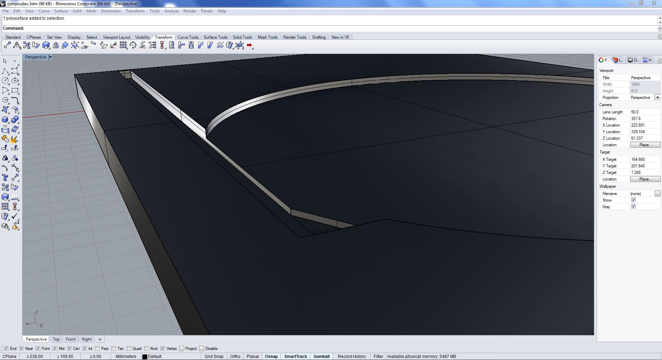Click the Filter status bar pane
Viewport: 662px width, 360px height.
click(x=378, y=356)
